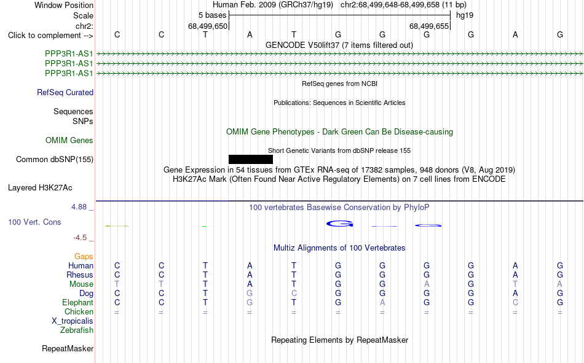The height and width of the screenshot is (363, 584).
Task: Click the large blue G conservation logo
Action: [x=339, y=224]
